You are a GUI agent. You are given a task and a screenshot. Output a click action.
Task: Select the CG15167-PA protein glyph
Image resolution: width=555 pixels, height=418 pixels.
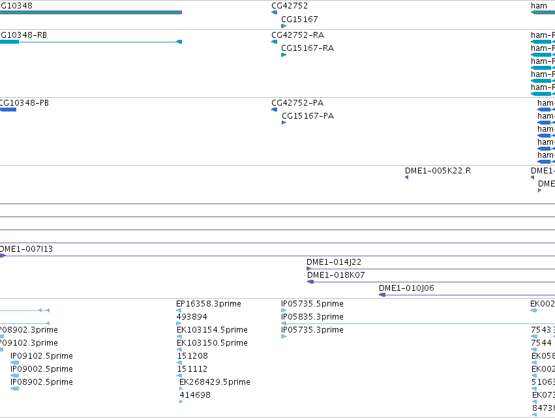(x=284, y=123)
